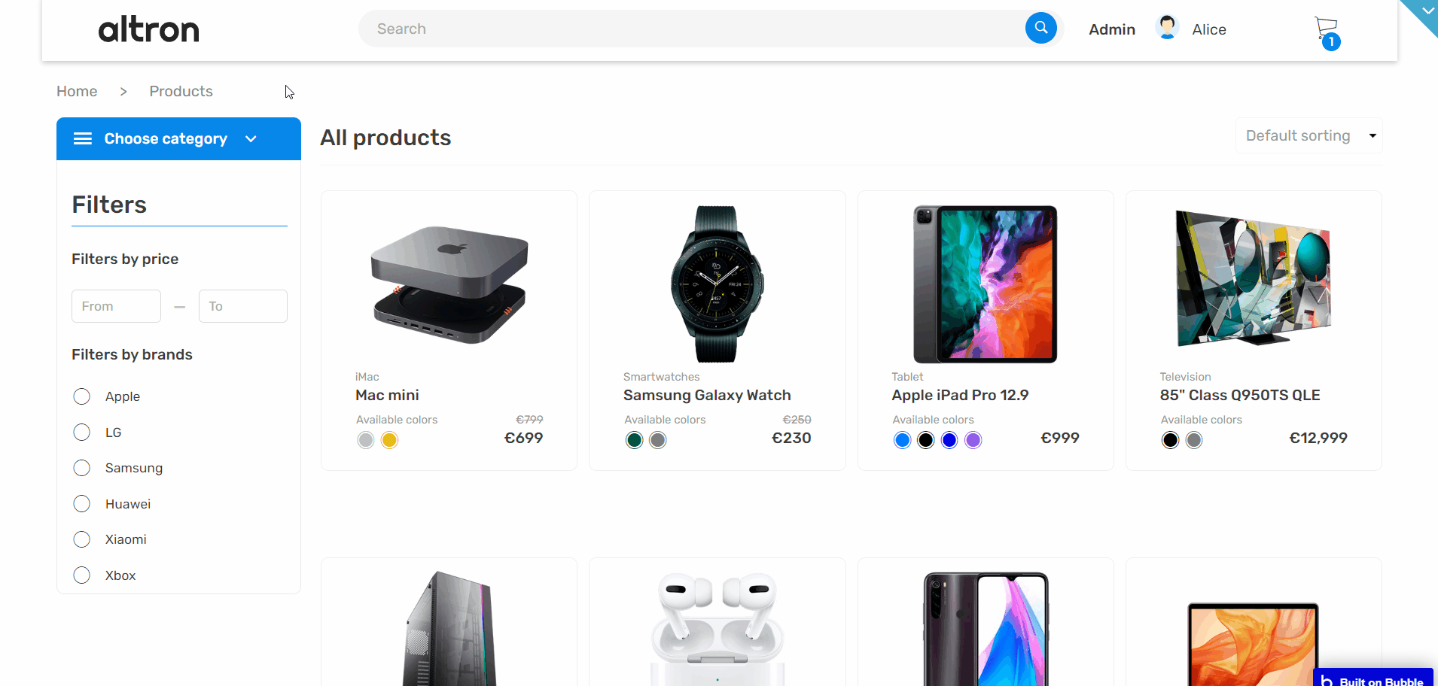This screenshot has height=686, width=1438.
Task: Select the Huawei brand filter
Action: (82, 504)
